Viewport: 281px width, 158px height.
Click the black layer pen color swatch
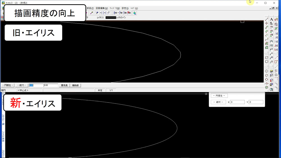pos(110,18)
